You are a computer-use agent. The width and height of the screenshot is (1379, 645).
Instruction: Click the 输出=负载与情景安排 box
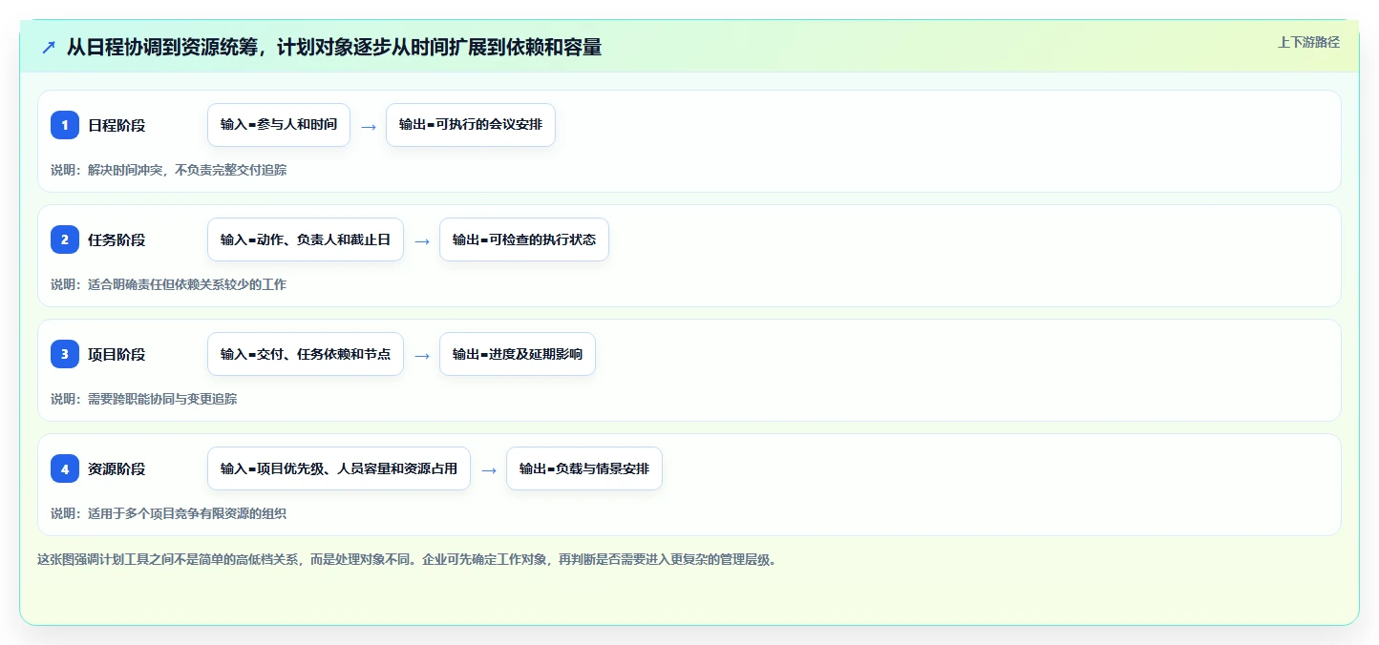[584, 468]
